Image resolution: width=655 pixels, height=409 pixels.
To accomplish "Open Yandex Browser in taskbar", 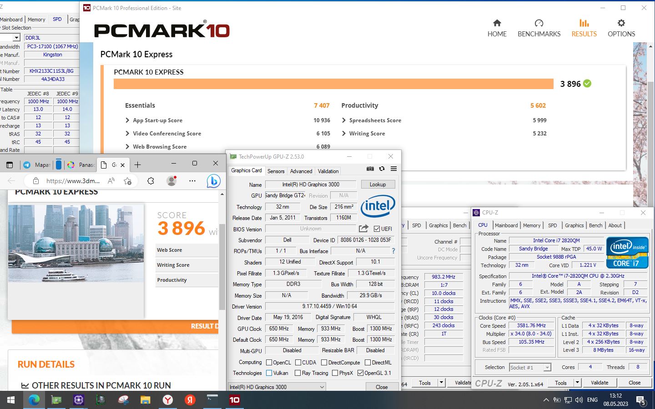I will point(167,400).
